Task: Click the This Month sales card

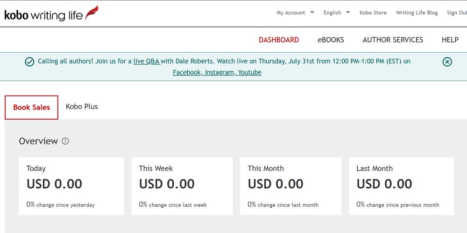Action: (x=290, y=186)
